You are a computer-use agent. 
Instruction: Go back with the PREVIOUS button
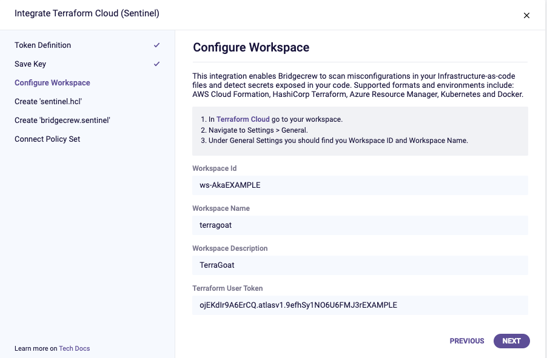(x=467, y=341)
